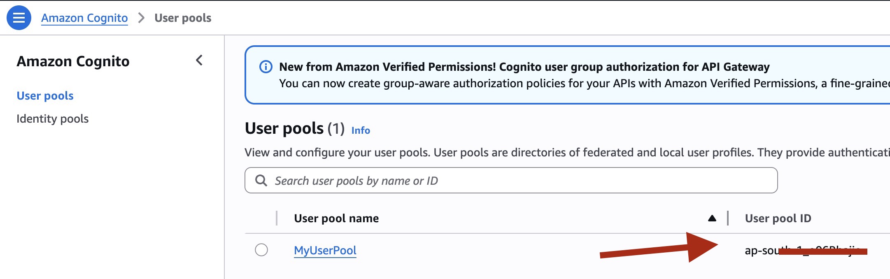Select User pools in the sidebar
This screenshot has width=890, height=279.
45,95
